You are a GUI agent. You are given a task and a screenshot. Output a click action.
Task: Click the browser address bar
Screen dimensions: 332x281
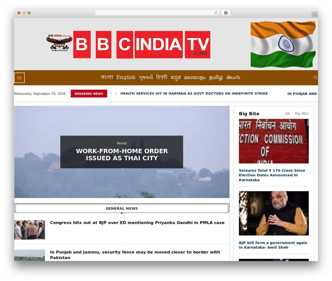[157, 13]
